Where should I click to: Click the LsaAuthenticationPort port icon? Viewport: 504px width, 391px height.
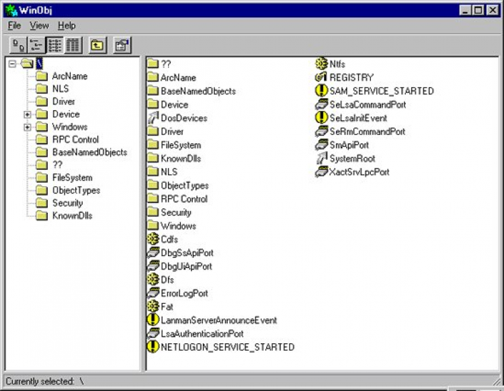[153, 333]
